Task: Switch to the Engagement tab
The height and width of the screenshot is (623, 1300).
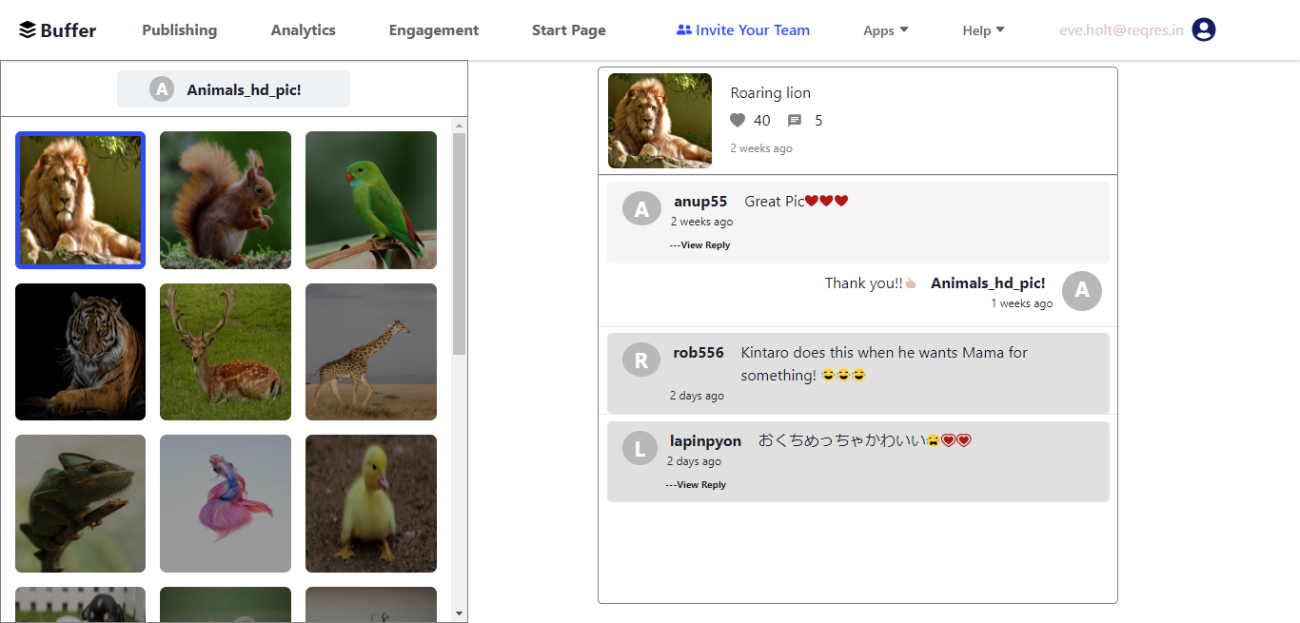Action: [434, 30]
